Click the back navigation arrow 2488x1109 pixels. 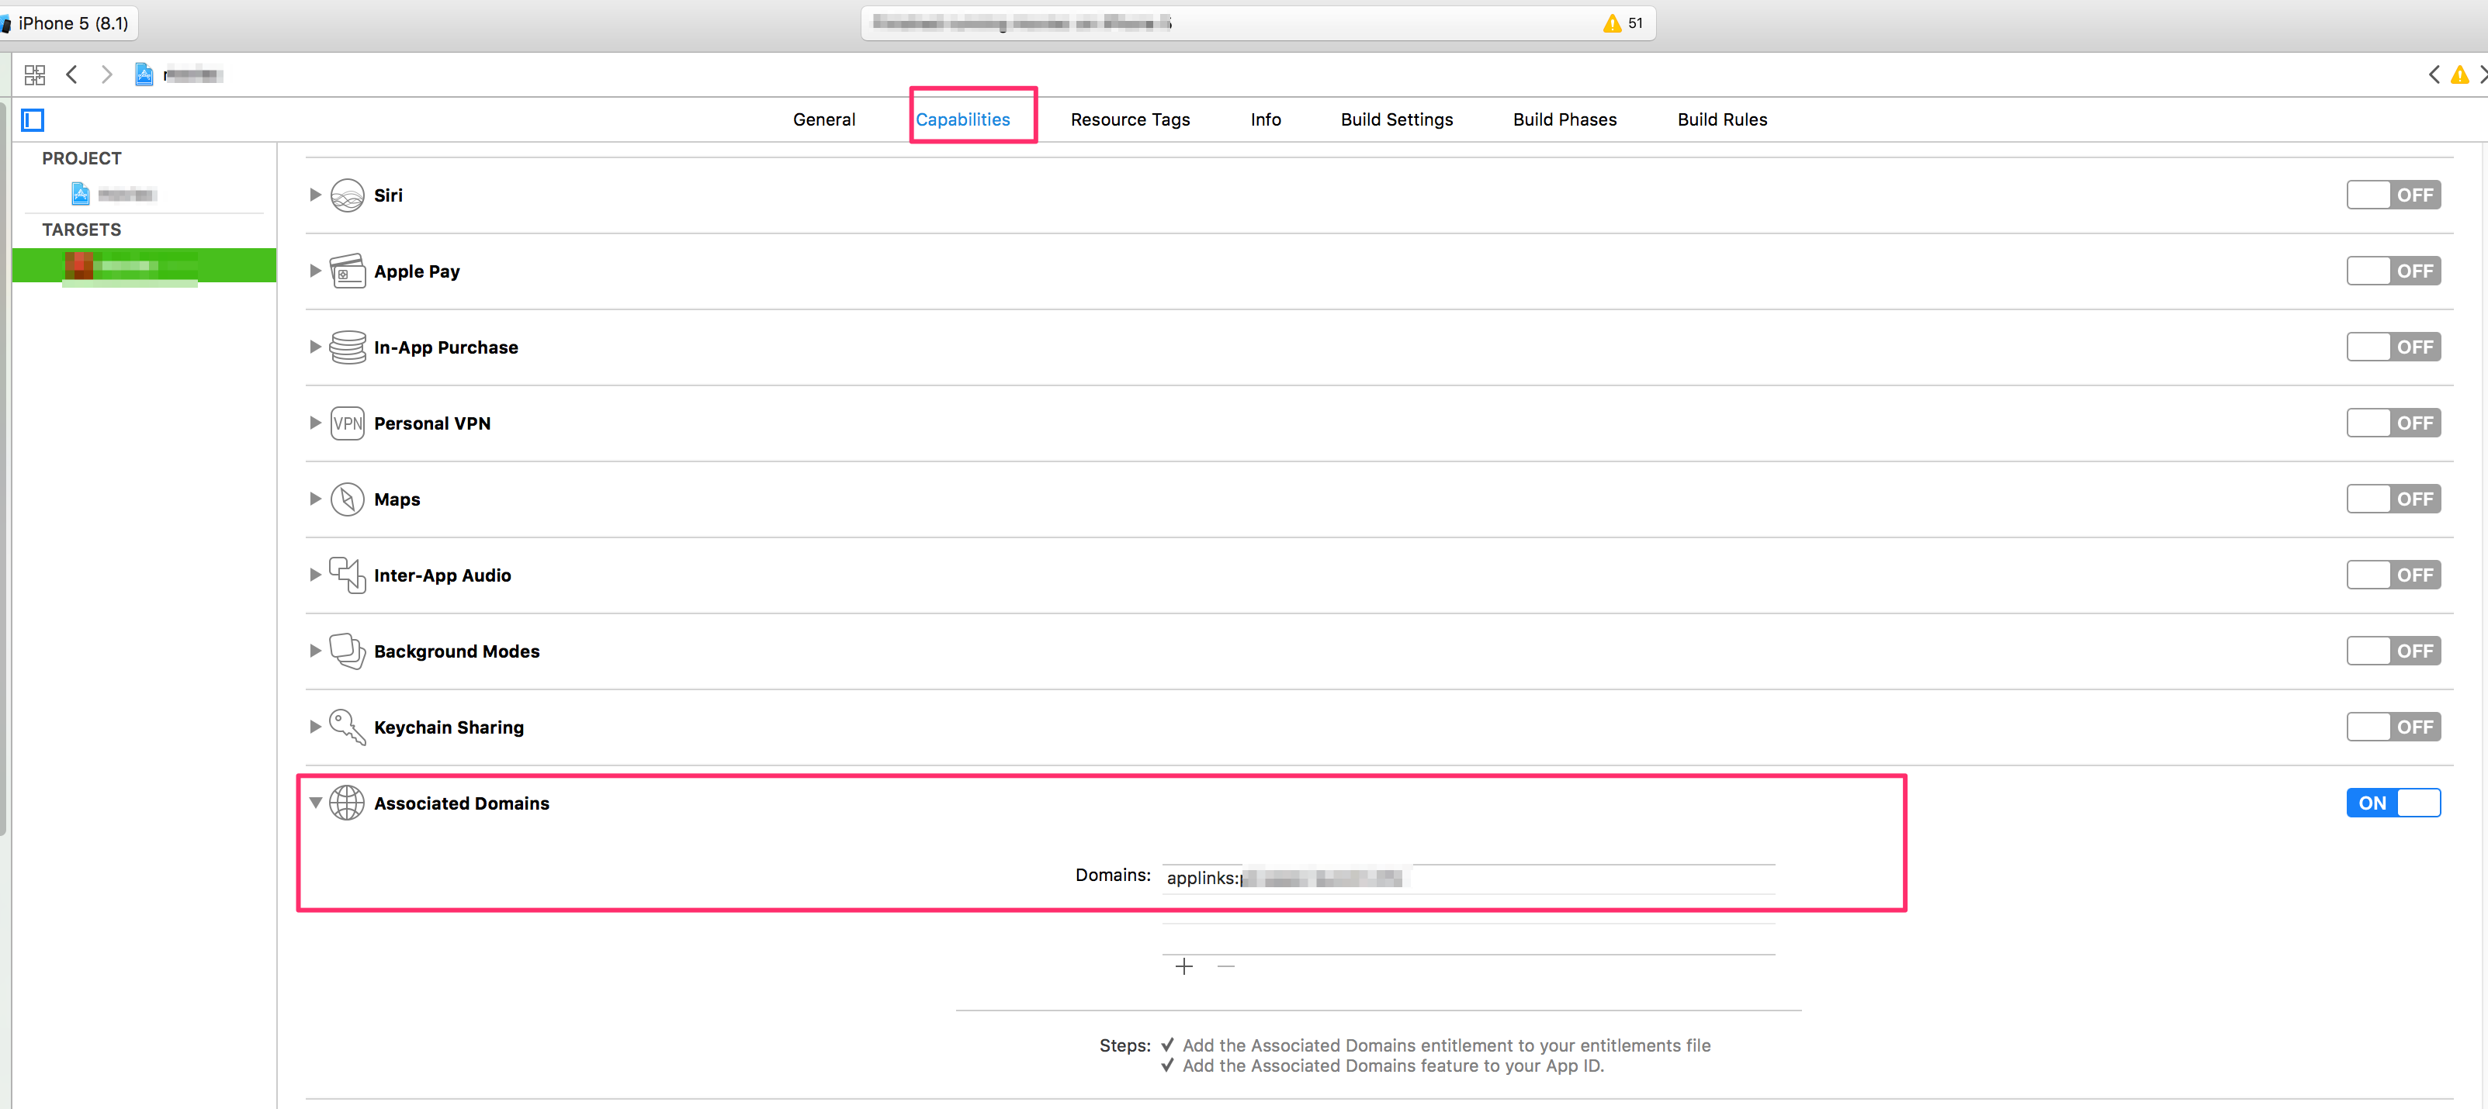[71, 74]
